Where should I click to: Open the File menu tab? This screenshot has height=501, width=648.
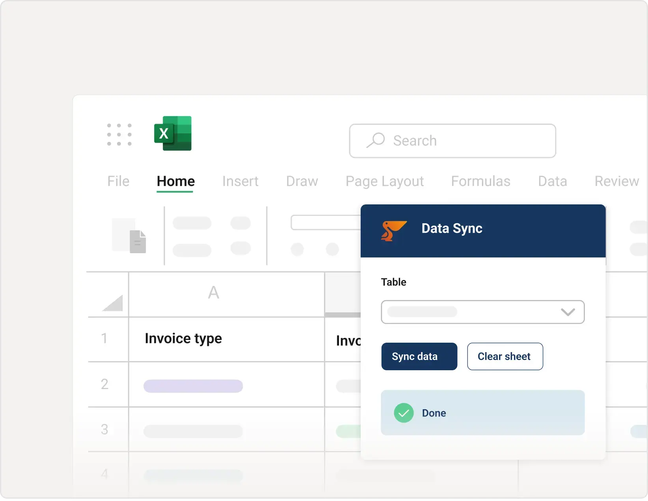click(x=118, y=181)
